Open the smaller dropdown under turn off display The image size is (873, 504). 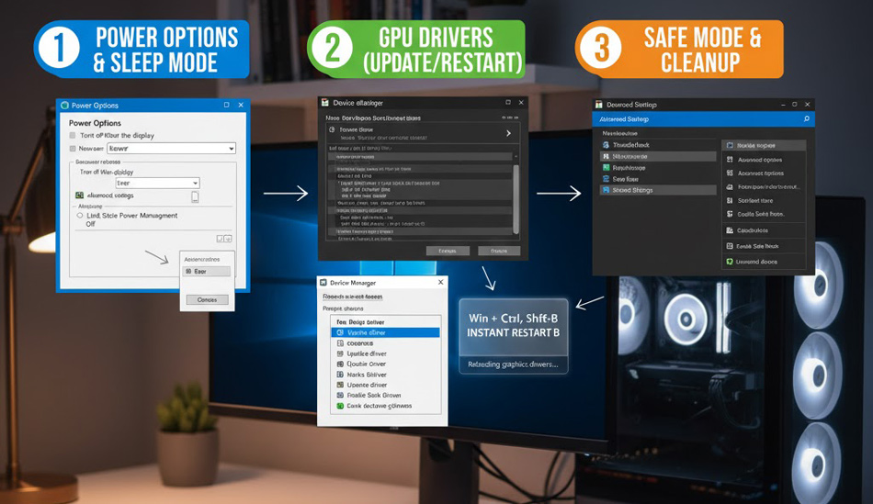(157, 183)
